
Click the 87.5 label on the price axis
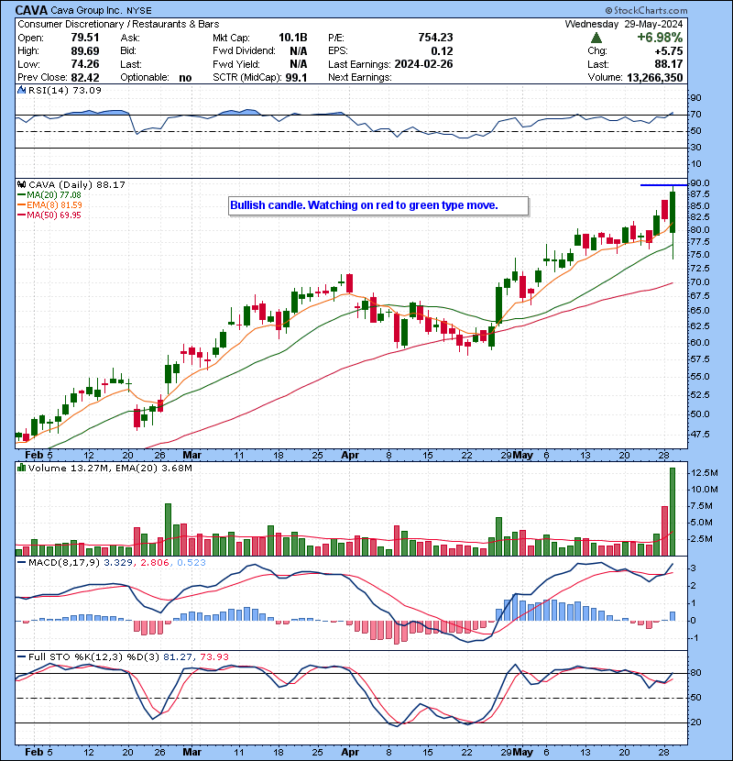click(x=700, y=194)
